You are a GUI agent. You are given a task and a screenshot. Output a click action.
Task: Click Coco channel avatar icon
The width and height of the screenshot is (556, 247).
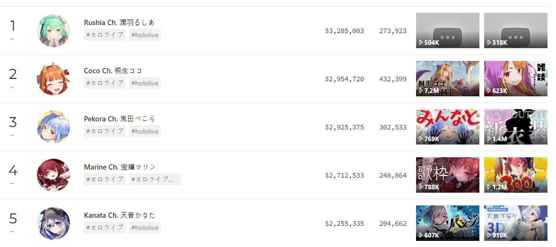(53, 79)
